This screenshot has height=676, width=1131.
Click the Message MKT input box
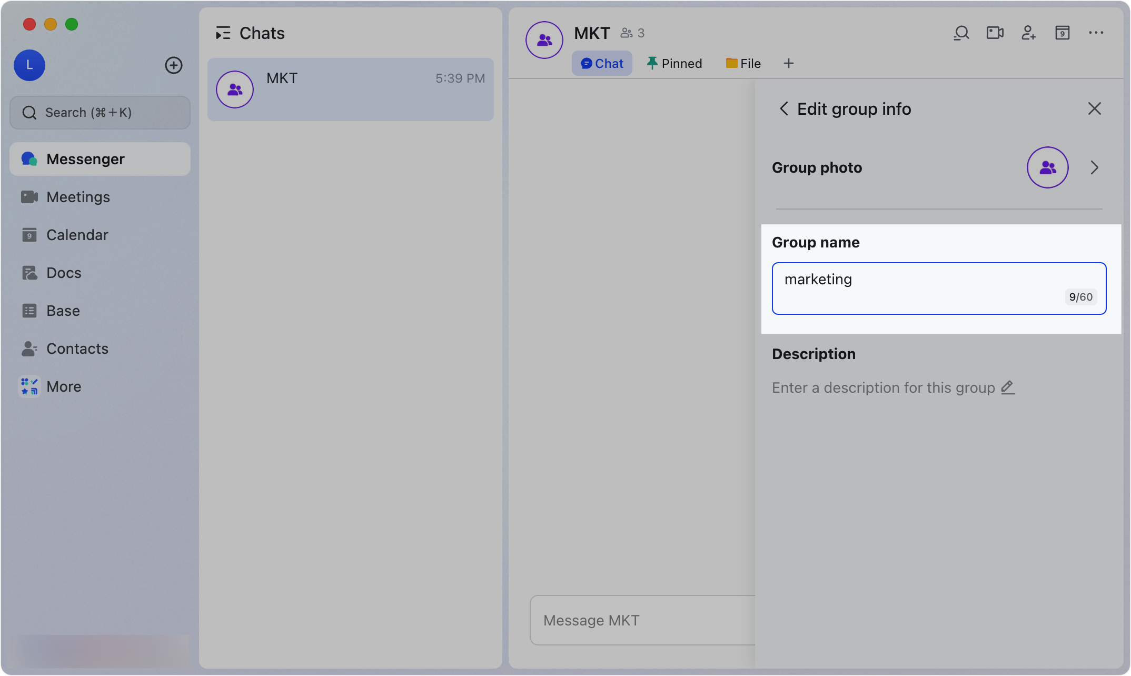coord(642,620)
